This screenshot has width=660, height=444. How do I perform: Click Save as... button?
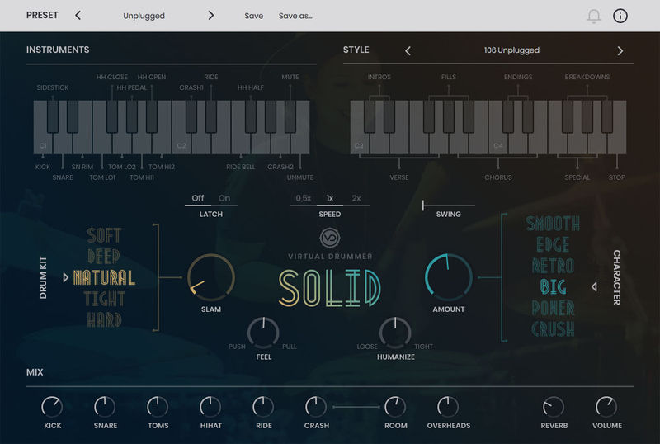pos(295,16)
